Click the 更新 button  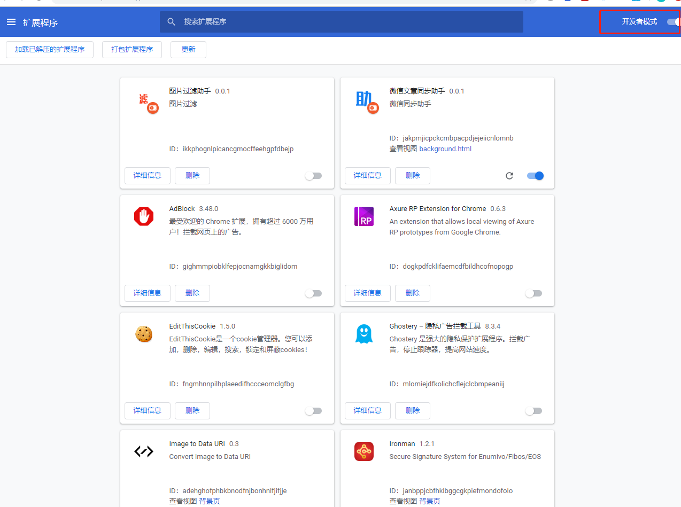tap(188, 49)
